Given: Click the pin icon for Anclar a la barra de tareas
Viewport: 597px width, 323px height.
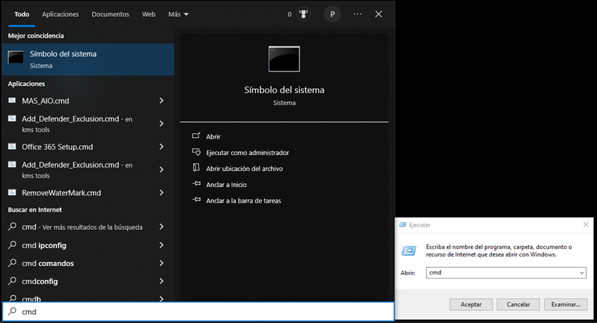Looking at the screenshot, I should pyautogui.click(x=197, y=200).
